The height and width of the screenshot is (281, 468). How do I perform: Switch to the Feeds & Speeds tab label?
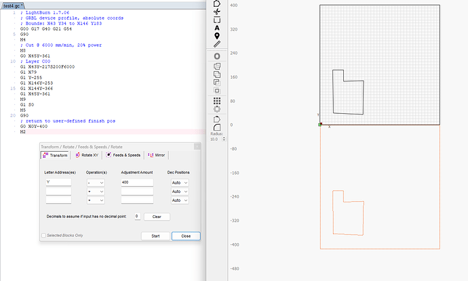pos(127,155)
